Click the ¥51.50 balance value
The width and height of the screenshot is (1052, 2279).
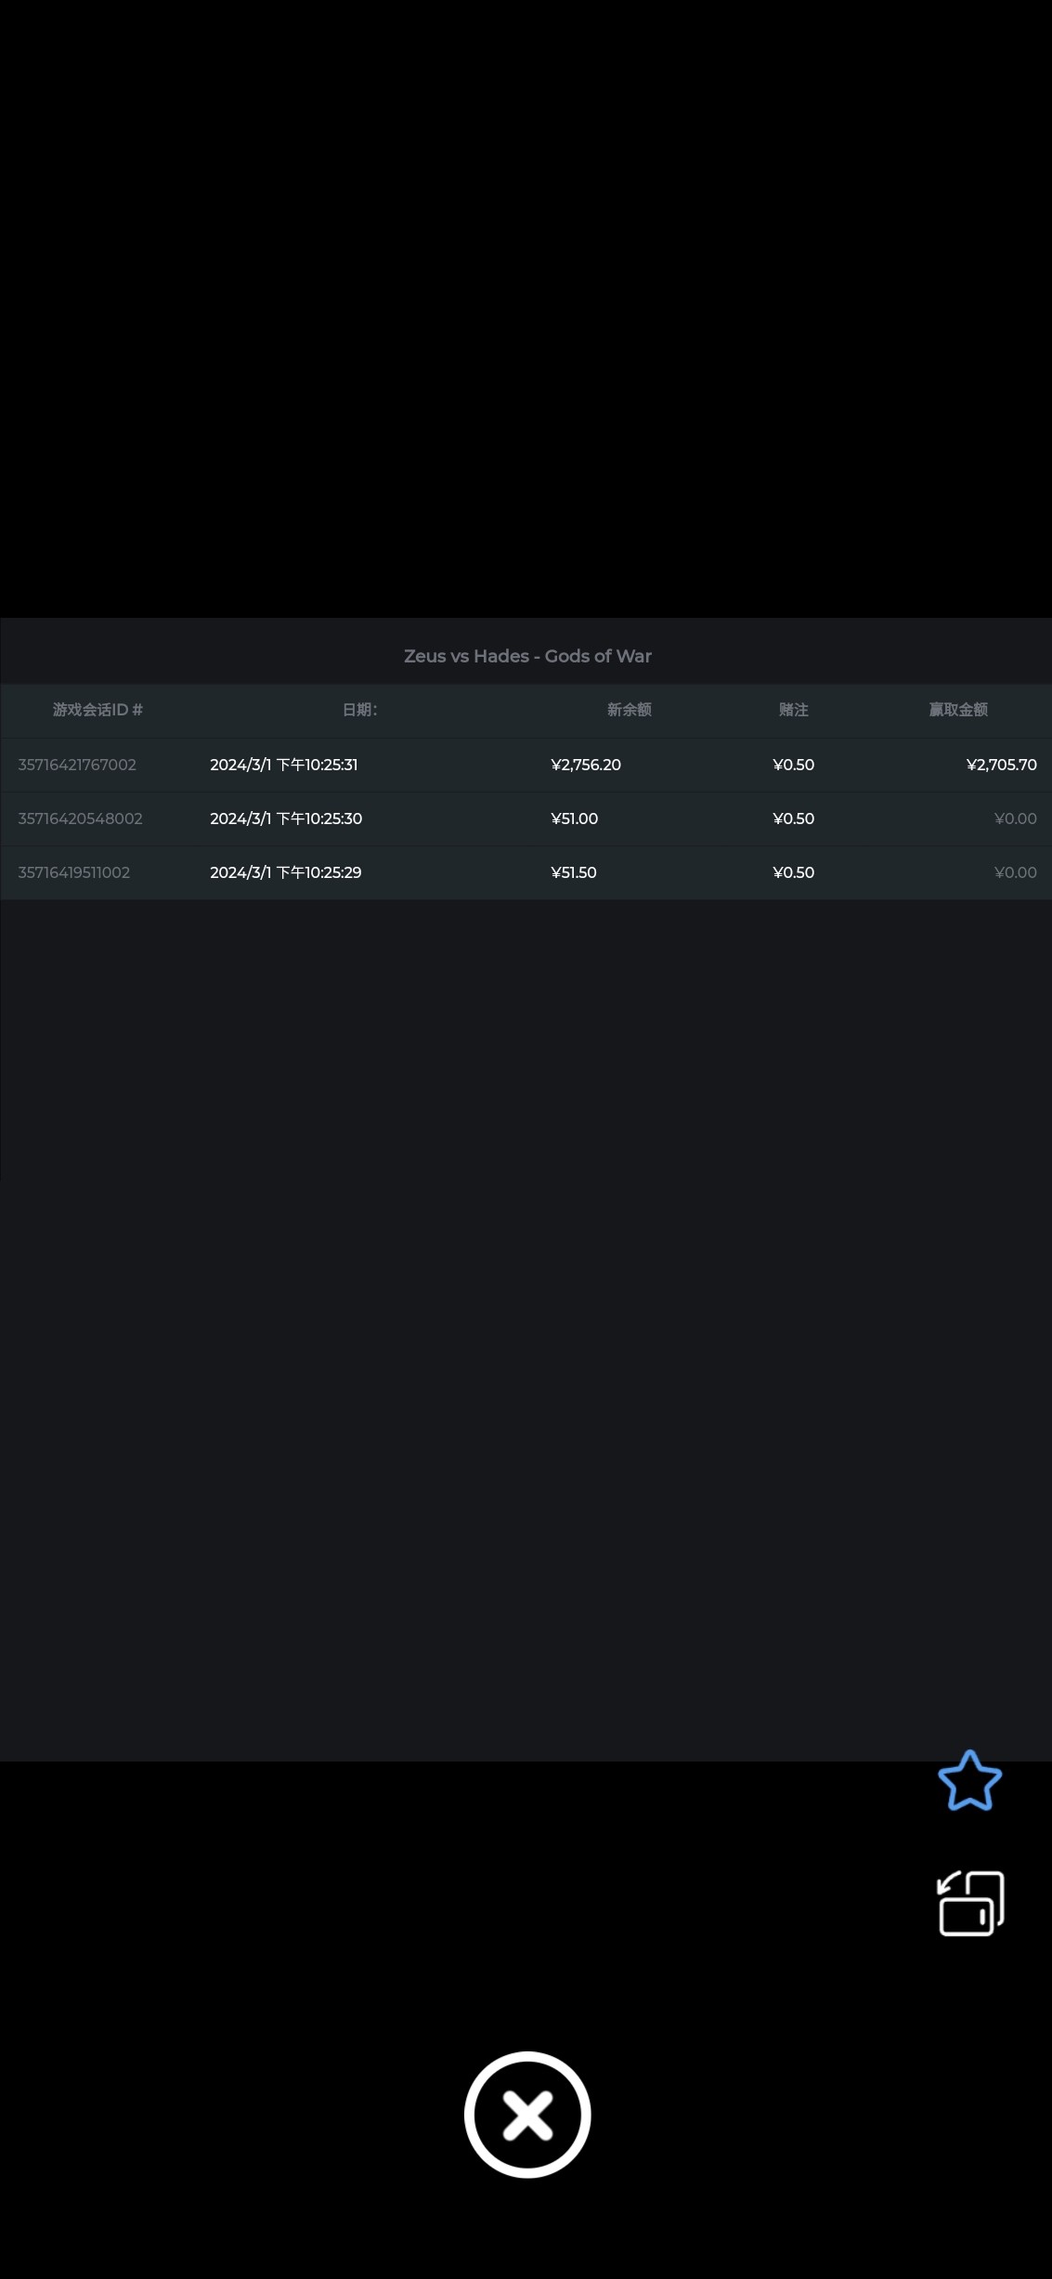574,872
